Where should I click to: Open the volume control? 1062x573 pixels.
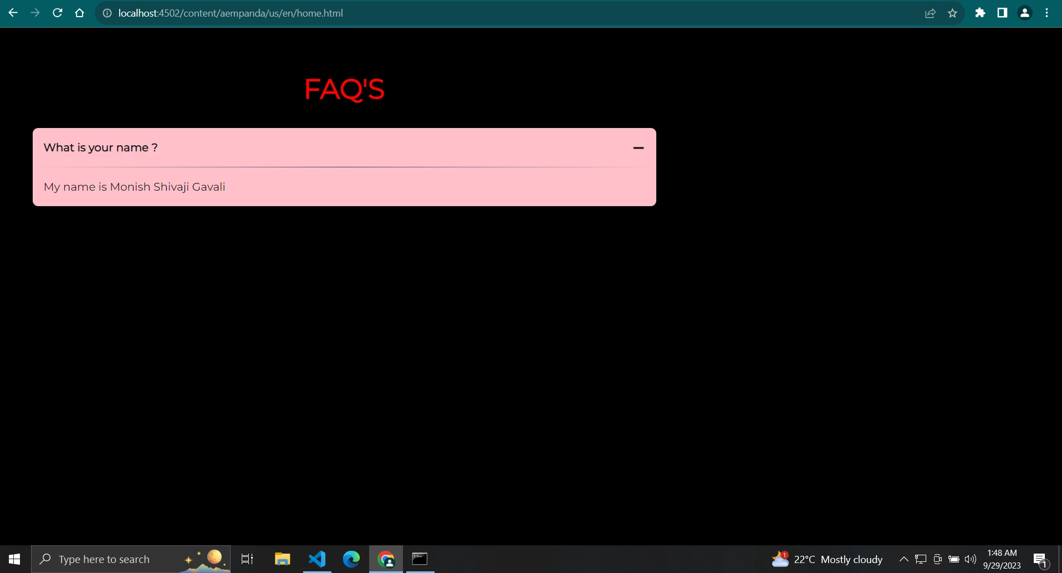pos(971,559)
